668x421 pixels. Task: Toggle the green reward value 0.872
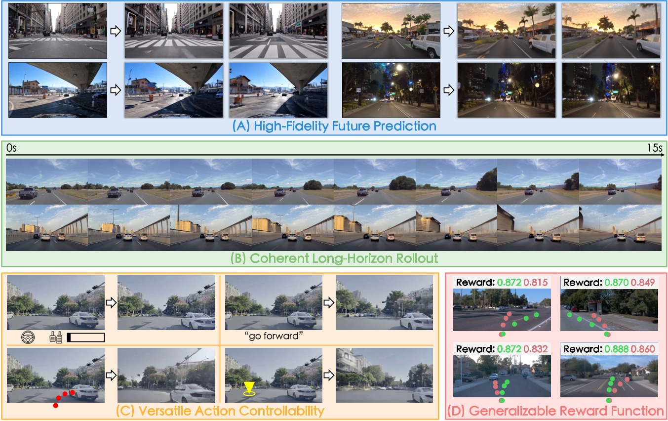508,282
